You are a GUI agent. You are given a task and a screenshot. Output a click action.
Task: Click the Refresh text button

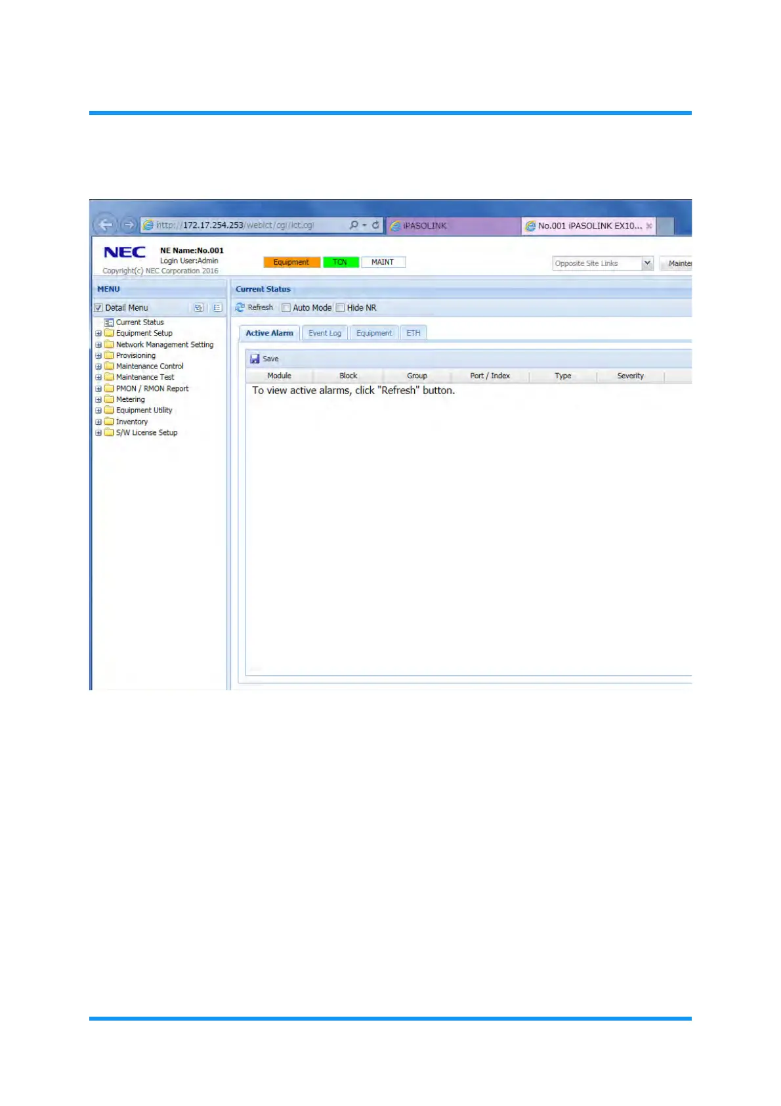[x=261, y=307]
